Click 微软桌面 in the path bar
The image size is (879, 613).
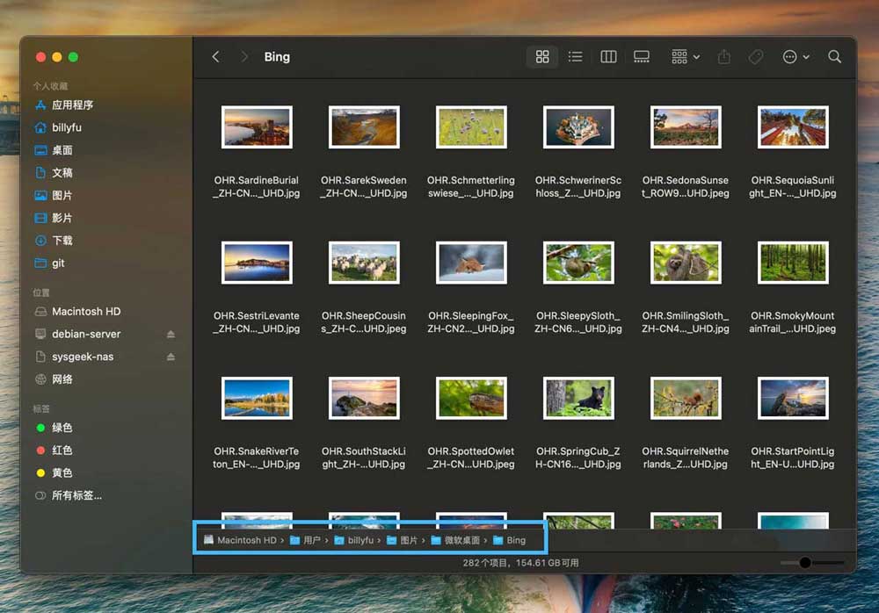tap(461, 540)
